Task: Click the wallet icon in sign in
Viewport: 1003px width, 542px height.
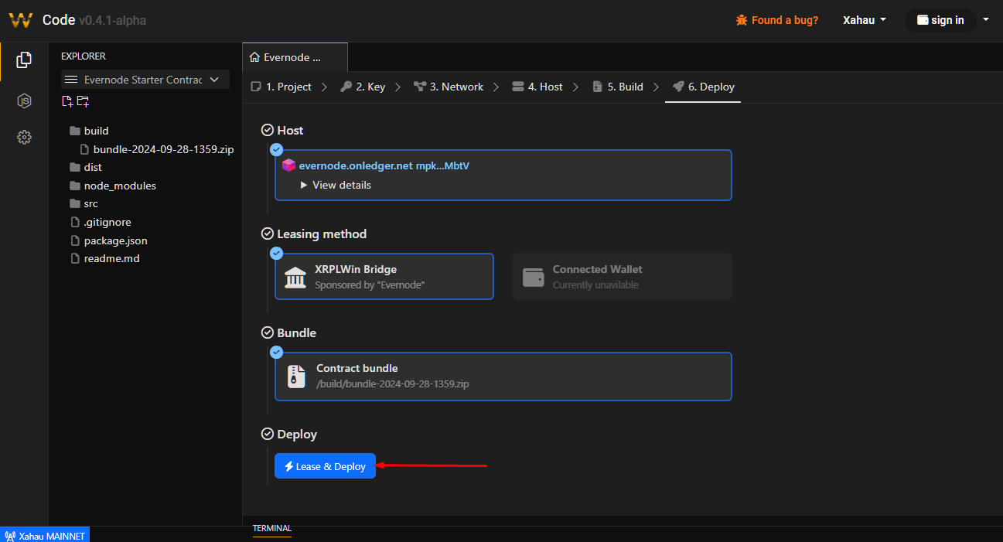Action: [923, 20]
